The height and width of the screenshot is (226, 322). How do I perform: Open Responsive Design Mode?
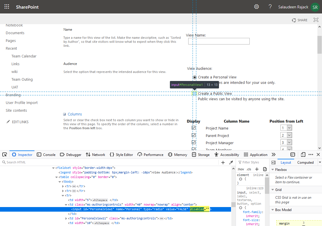[x=303, y=154]
